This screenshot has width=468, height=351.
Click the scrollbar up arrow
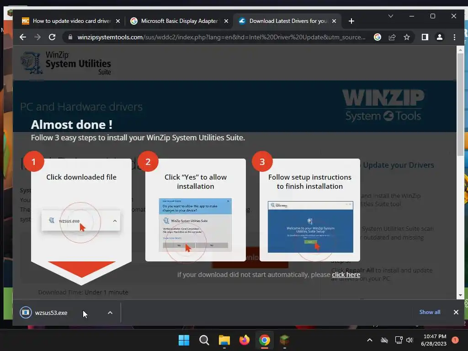pos(460,49)
